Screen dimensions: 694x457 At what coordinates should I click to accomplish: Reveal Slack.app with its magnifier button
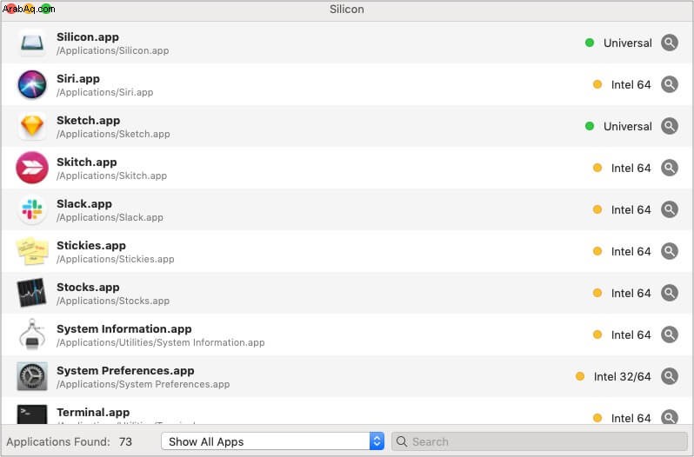670,209
